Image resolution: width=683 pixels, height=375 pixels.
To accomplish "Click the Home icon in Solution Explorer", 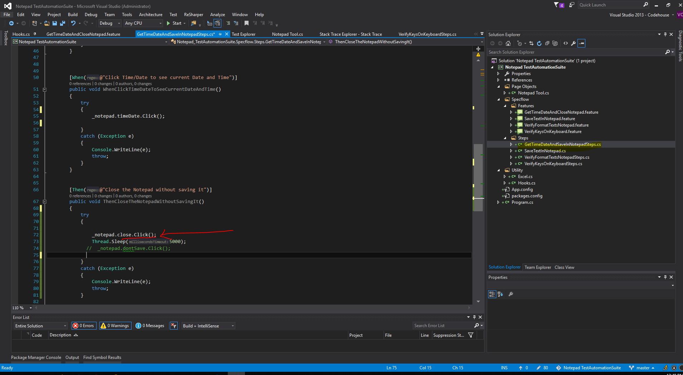I will (508, 43).
